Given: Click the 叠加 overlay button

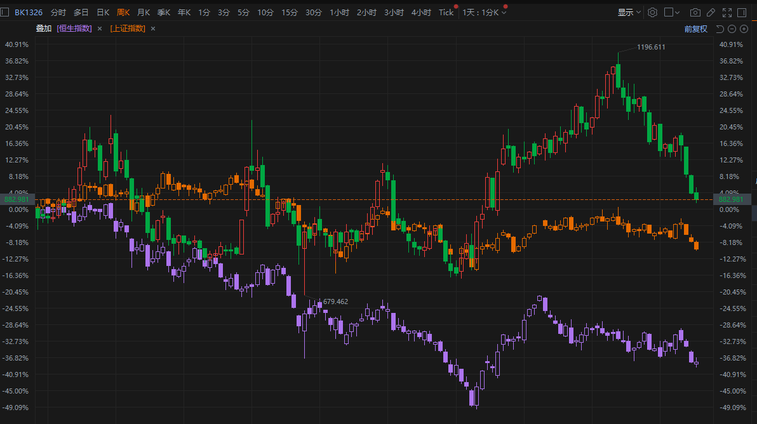Looking at the screenshot, I should coord(44,29).
